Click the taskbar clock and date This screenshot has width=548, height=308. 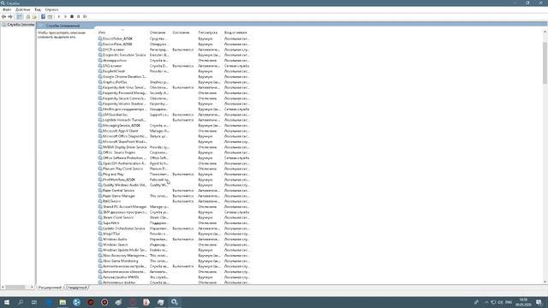(x=523, y=302)
